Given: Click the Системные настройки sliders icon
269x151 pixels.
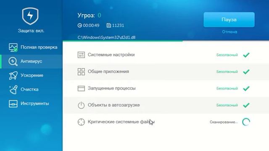Looking at the screenshot, I should click(81, 55).
